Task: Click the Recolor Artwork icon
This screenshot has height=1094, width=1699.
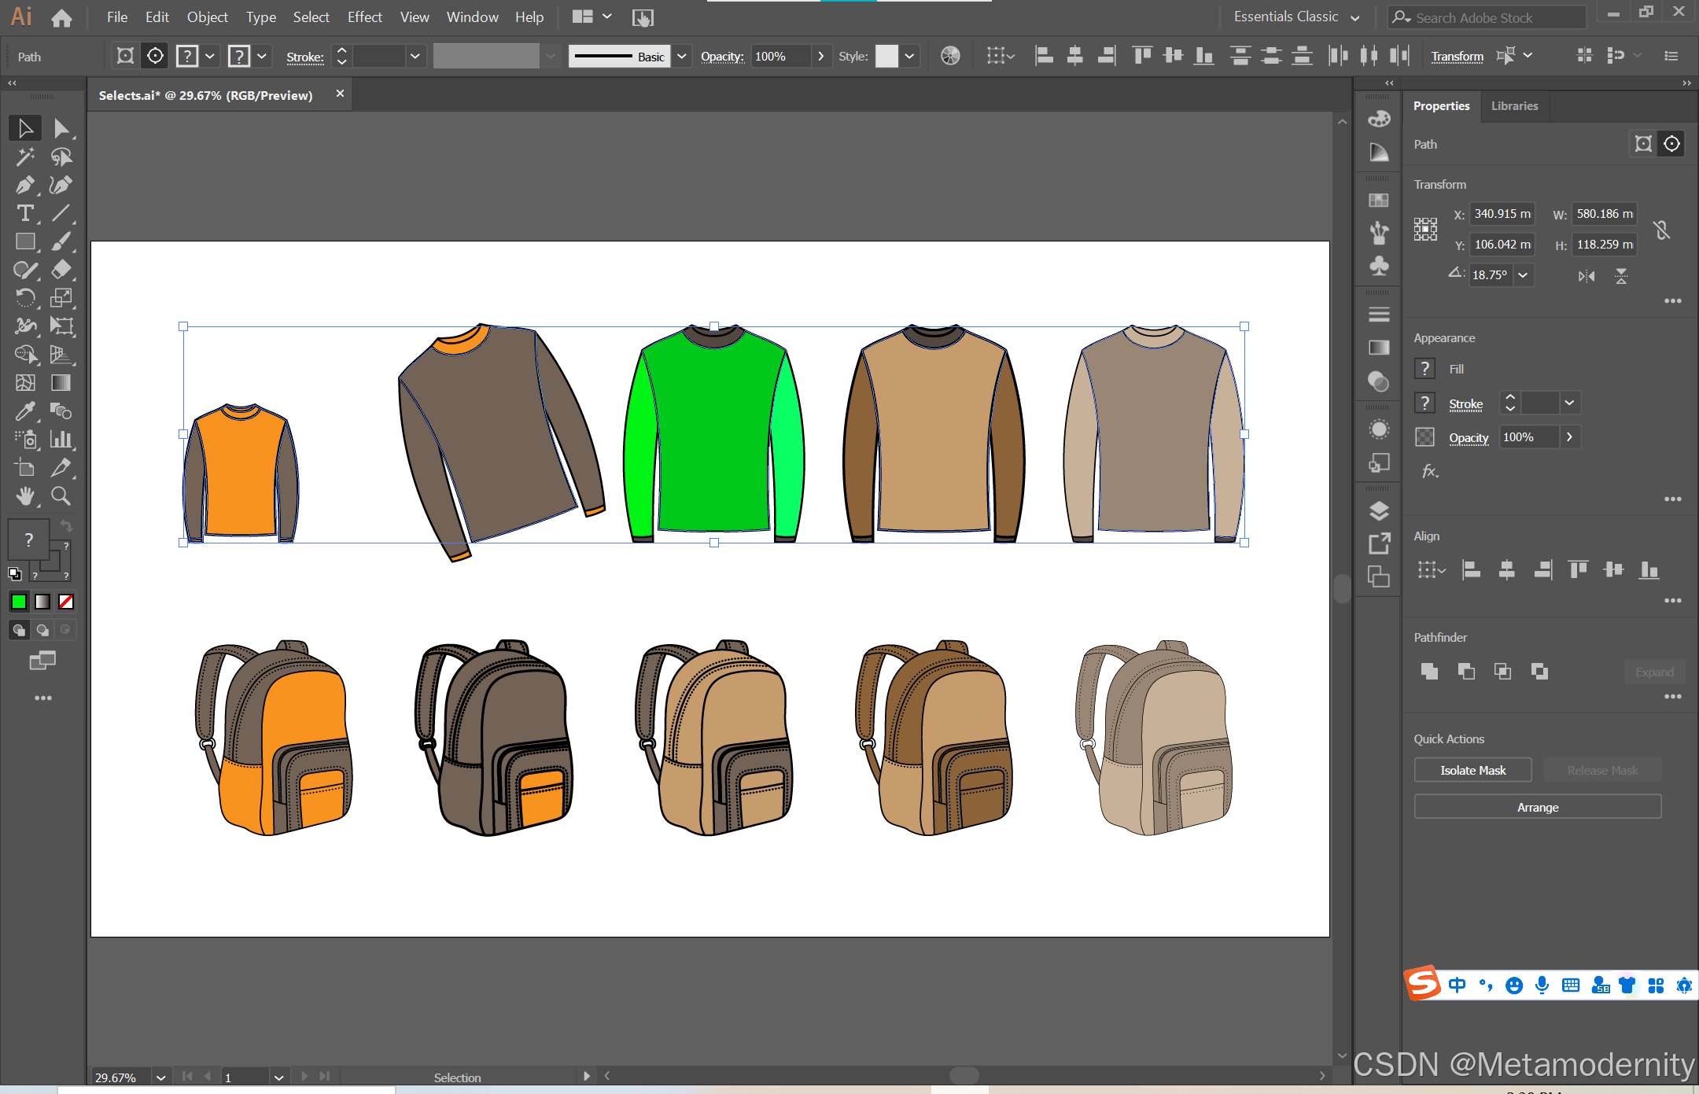Action: click(x=950, y=56)
